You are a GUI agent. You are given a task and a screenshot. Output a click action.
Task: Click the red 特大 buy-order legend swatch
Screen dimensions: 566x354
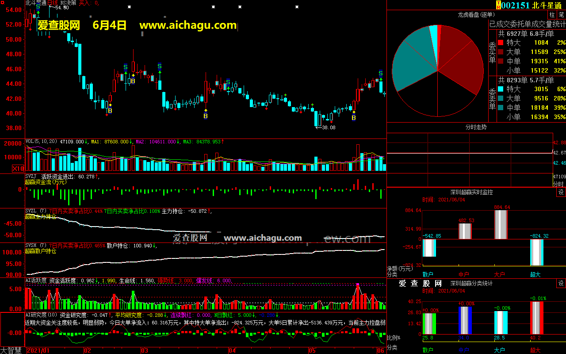click(x=501, y=43)
